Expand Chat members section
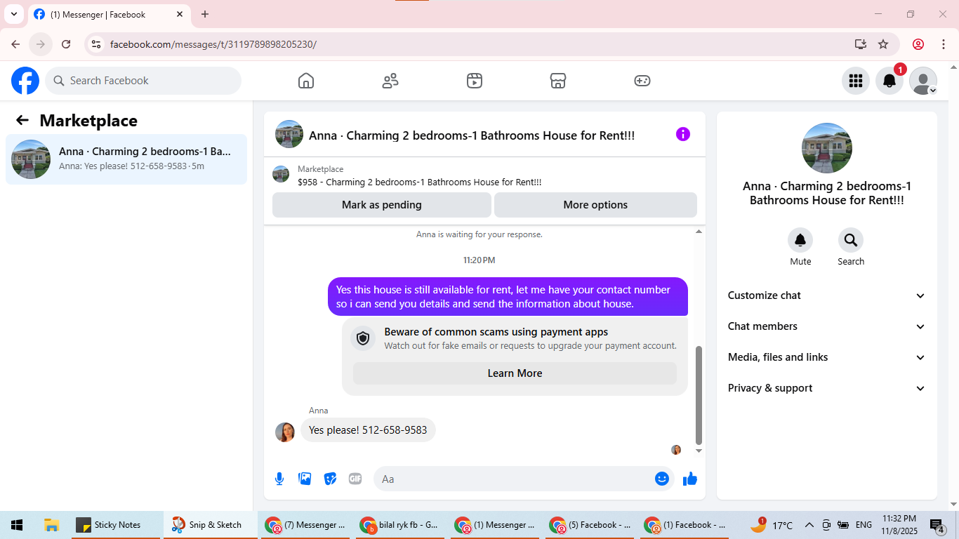Image resolution: width=959 pixels, height=539 pixels. coord(827,326)
